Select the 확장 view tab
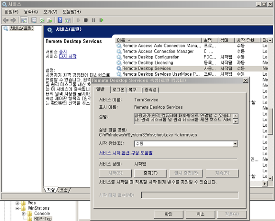Viewport: 275px width, 221px height. [51, 189]
